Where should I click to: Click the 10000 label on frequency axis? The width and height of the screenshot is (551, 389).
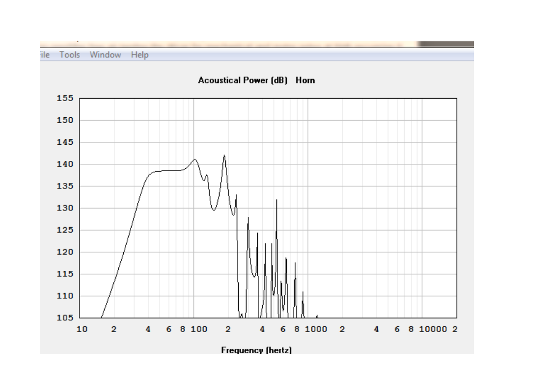click(433, 329)
